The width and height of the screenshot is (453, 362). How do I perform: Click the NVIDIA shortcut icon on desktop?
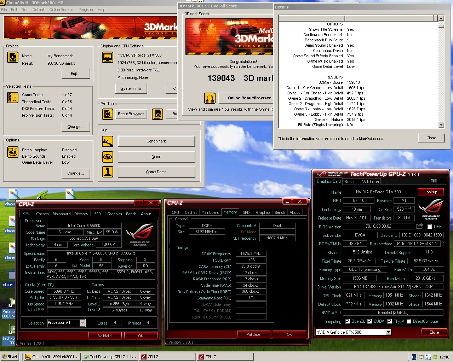click(42, 195)
